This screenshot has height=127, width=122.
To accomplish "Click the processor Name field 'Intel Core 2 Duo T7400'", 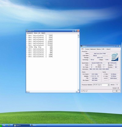I will pyautogui.click(x=100, y=54).
